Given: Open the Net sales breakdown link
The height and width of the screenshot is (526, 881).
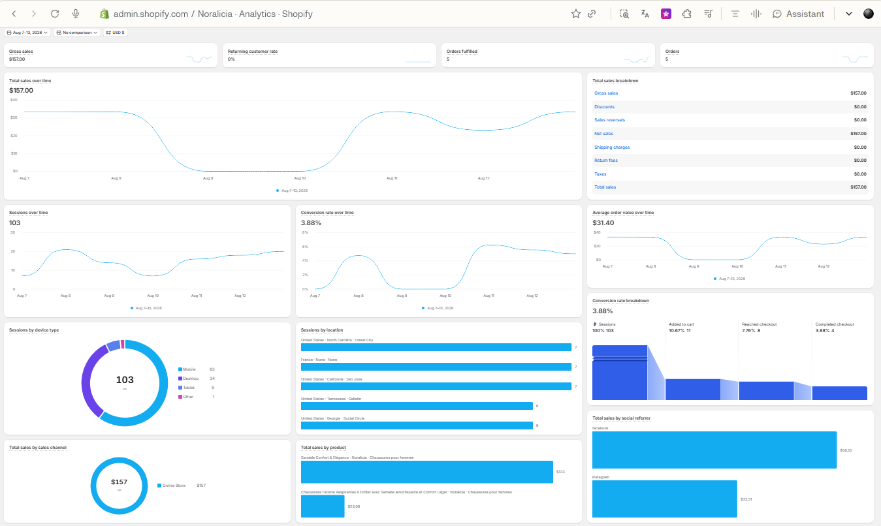Looking at the screenshot, I should (603, 134).
